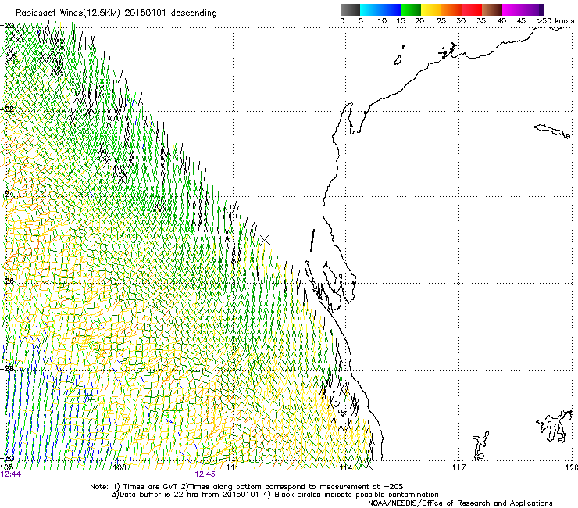Click the '114' longitude axis label
578x508 pixels.
point(345,468)
